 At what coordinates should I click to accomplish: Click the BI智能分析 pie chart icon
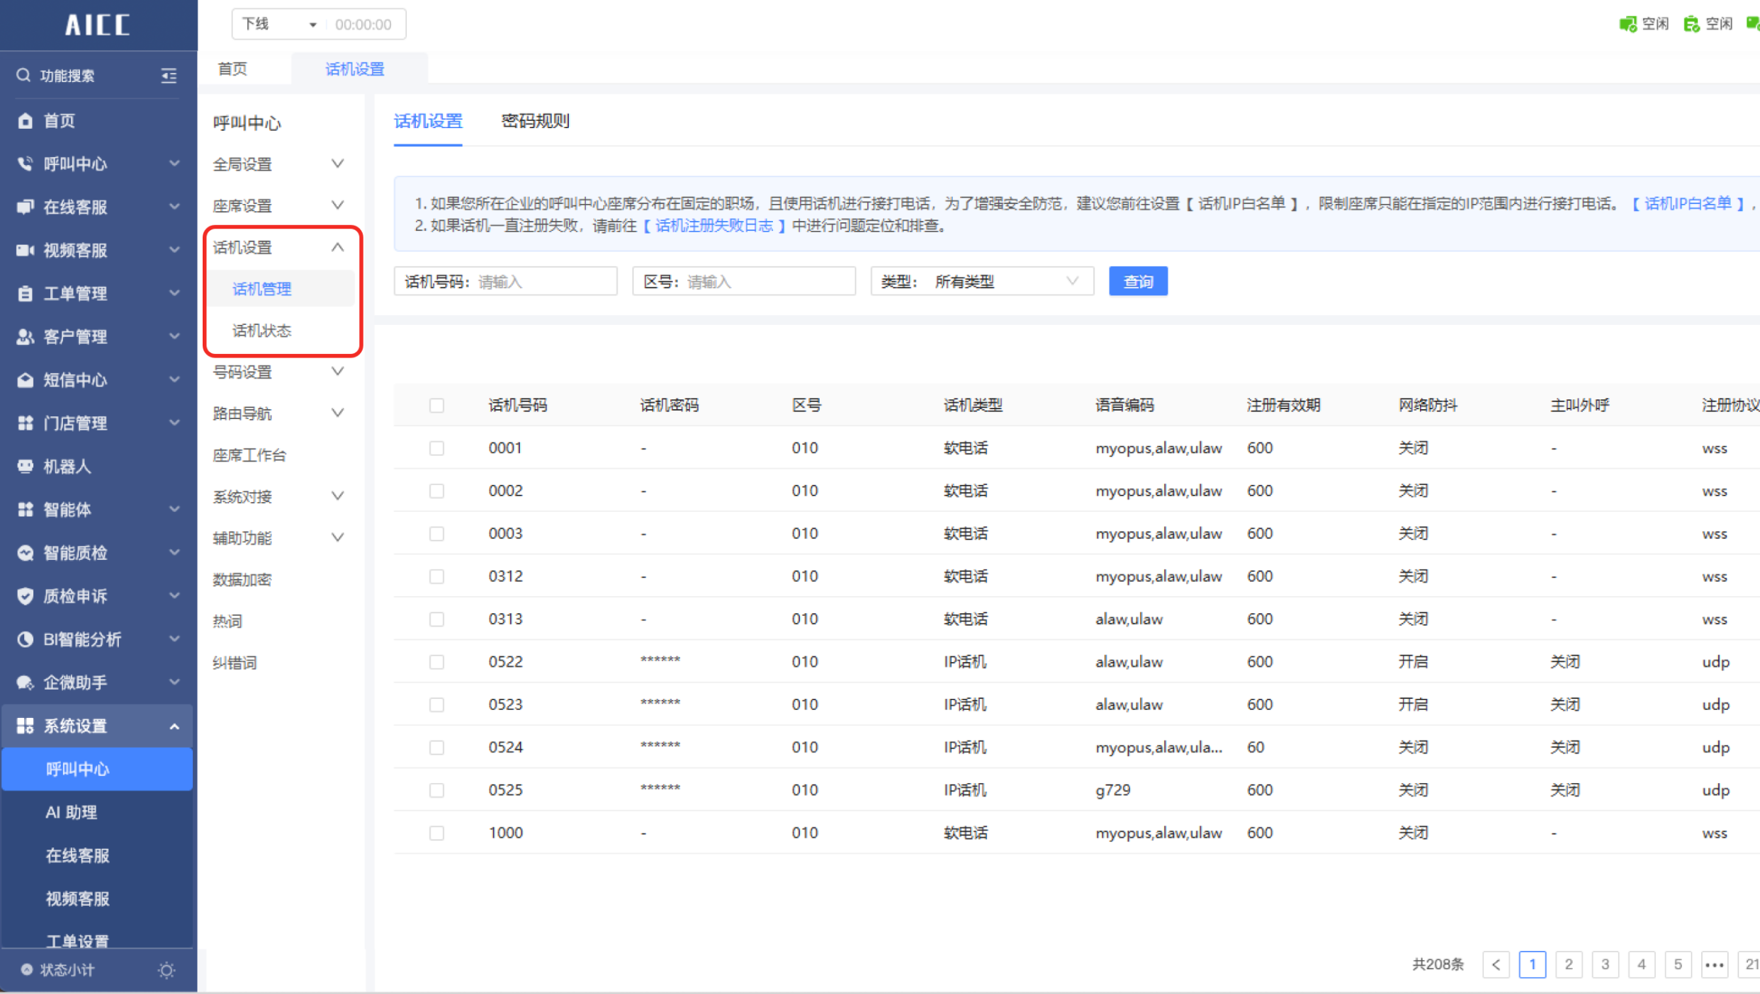pos(25,639)
